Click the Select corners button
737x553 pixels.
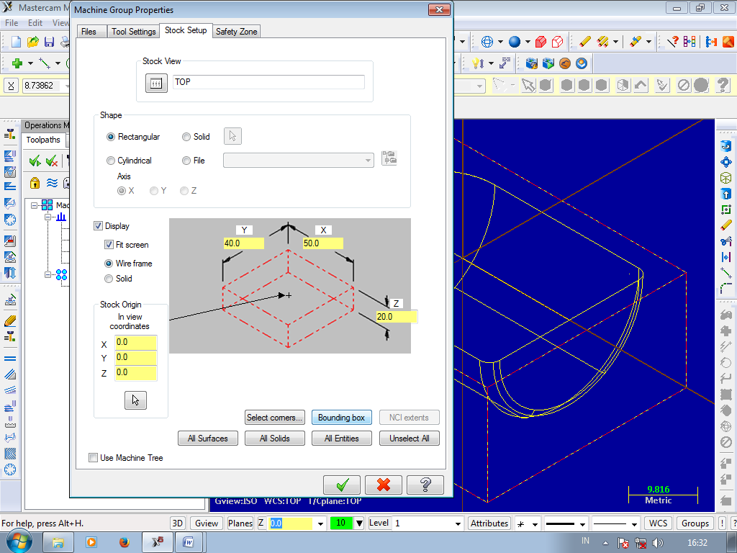[x=274, y=418]
